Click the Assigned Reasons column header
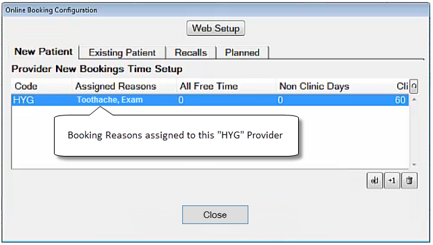Viewport: 433px width, 245px height. tap(124, 86)
